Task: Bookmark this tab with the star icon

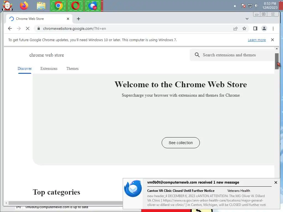Action: 244,28
